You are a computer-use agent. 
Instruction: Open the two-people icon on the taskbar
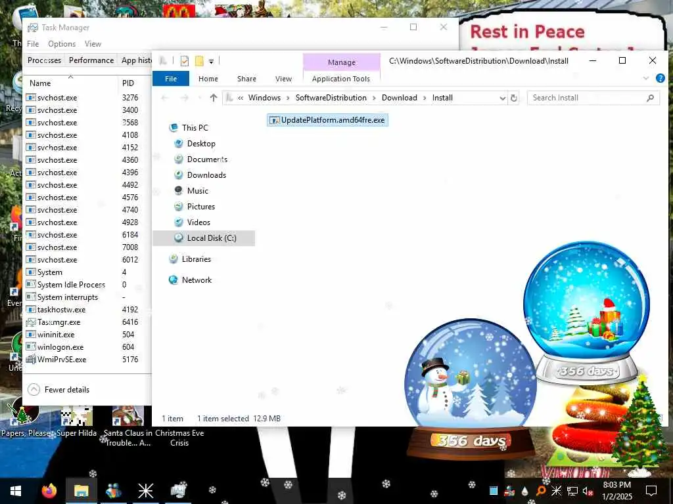click(x=113, y=491)
